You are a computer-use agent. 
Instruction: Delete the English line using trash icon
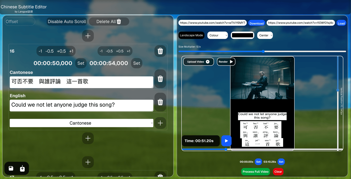pos(160,102)
